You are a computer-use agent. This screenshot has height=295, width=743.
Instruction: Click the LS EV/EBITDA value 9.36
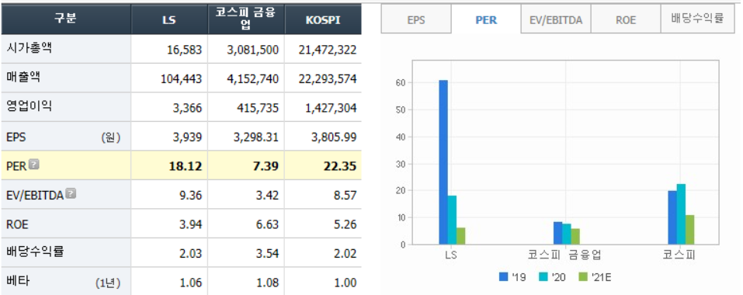(x=192, y=195)
